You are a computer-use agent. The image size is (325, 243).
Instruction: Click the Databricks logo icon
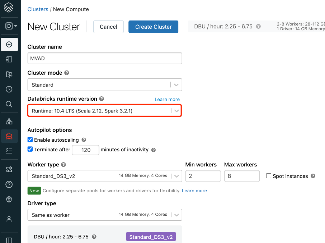tap(9, 8)
